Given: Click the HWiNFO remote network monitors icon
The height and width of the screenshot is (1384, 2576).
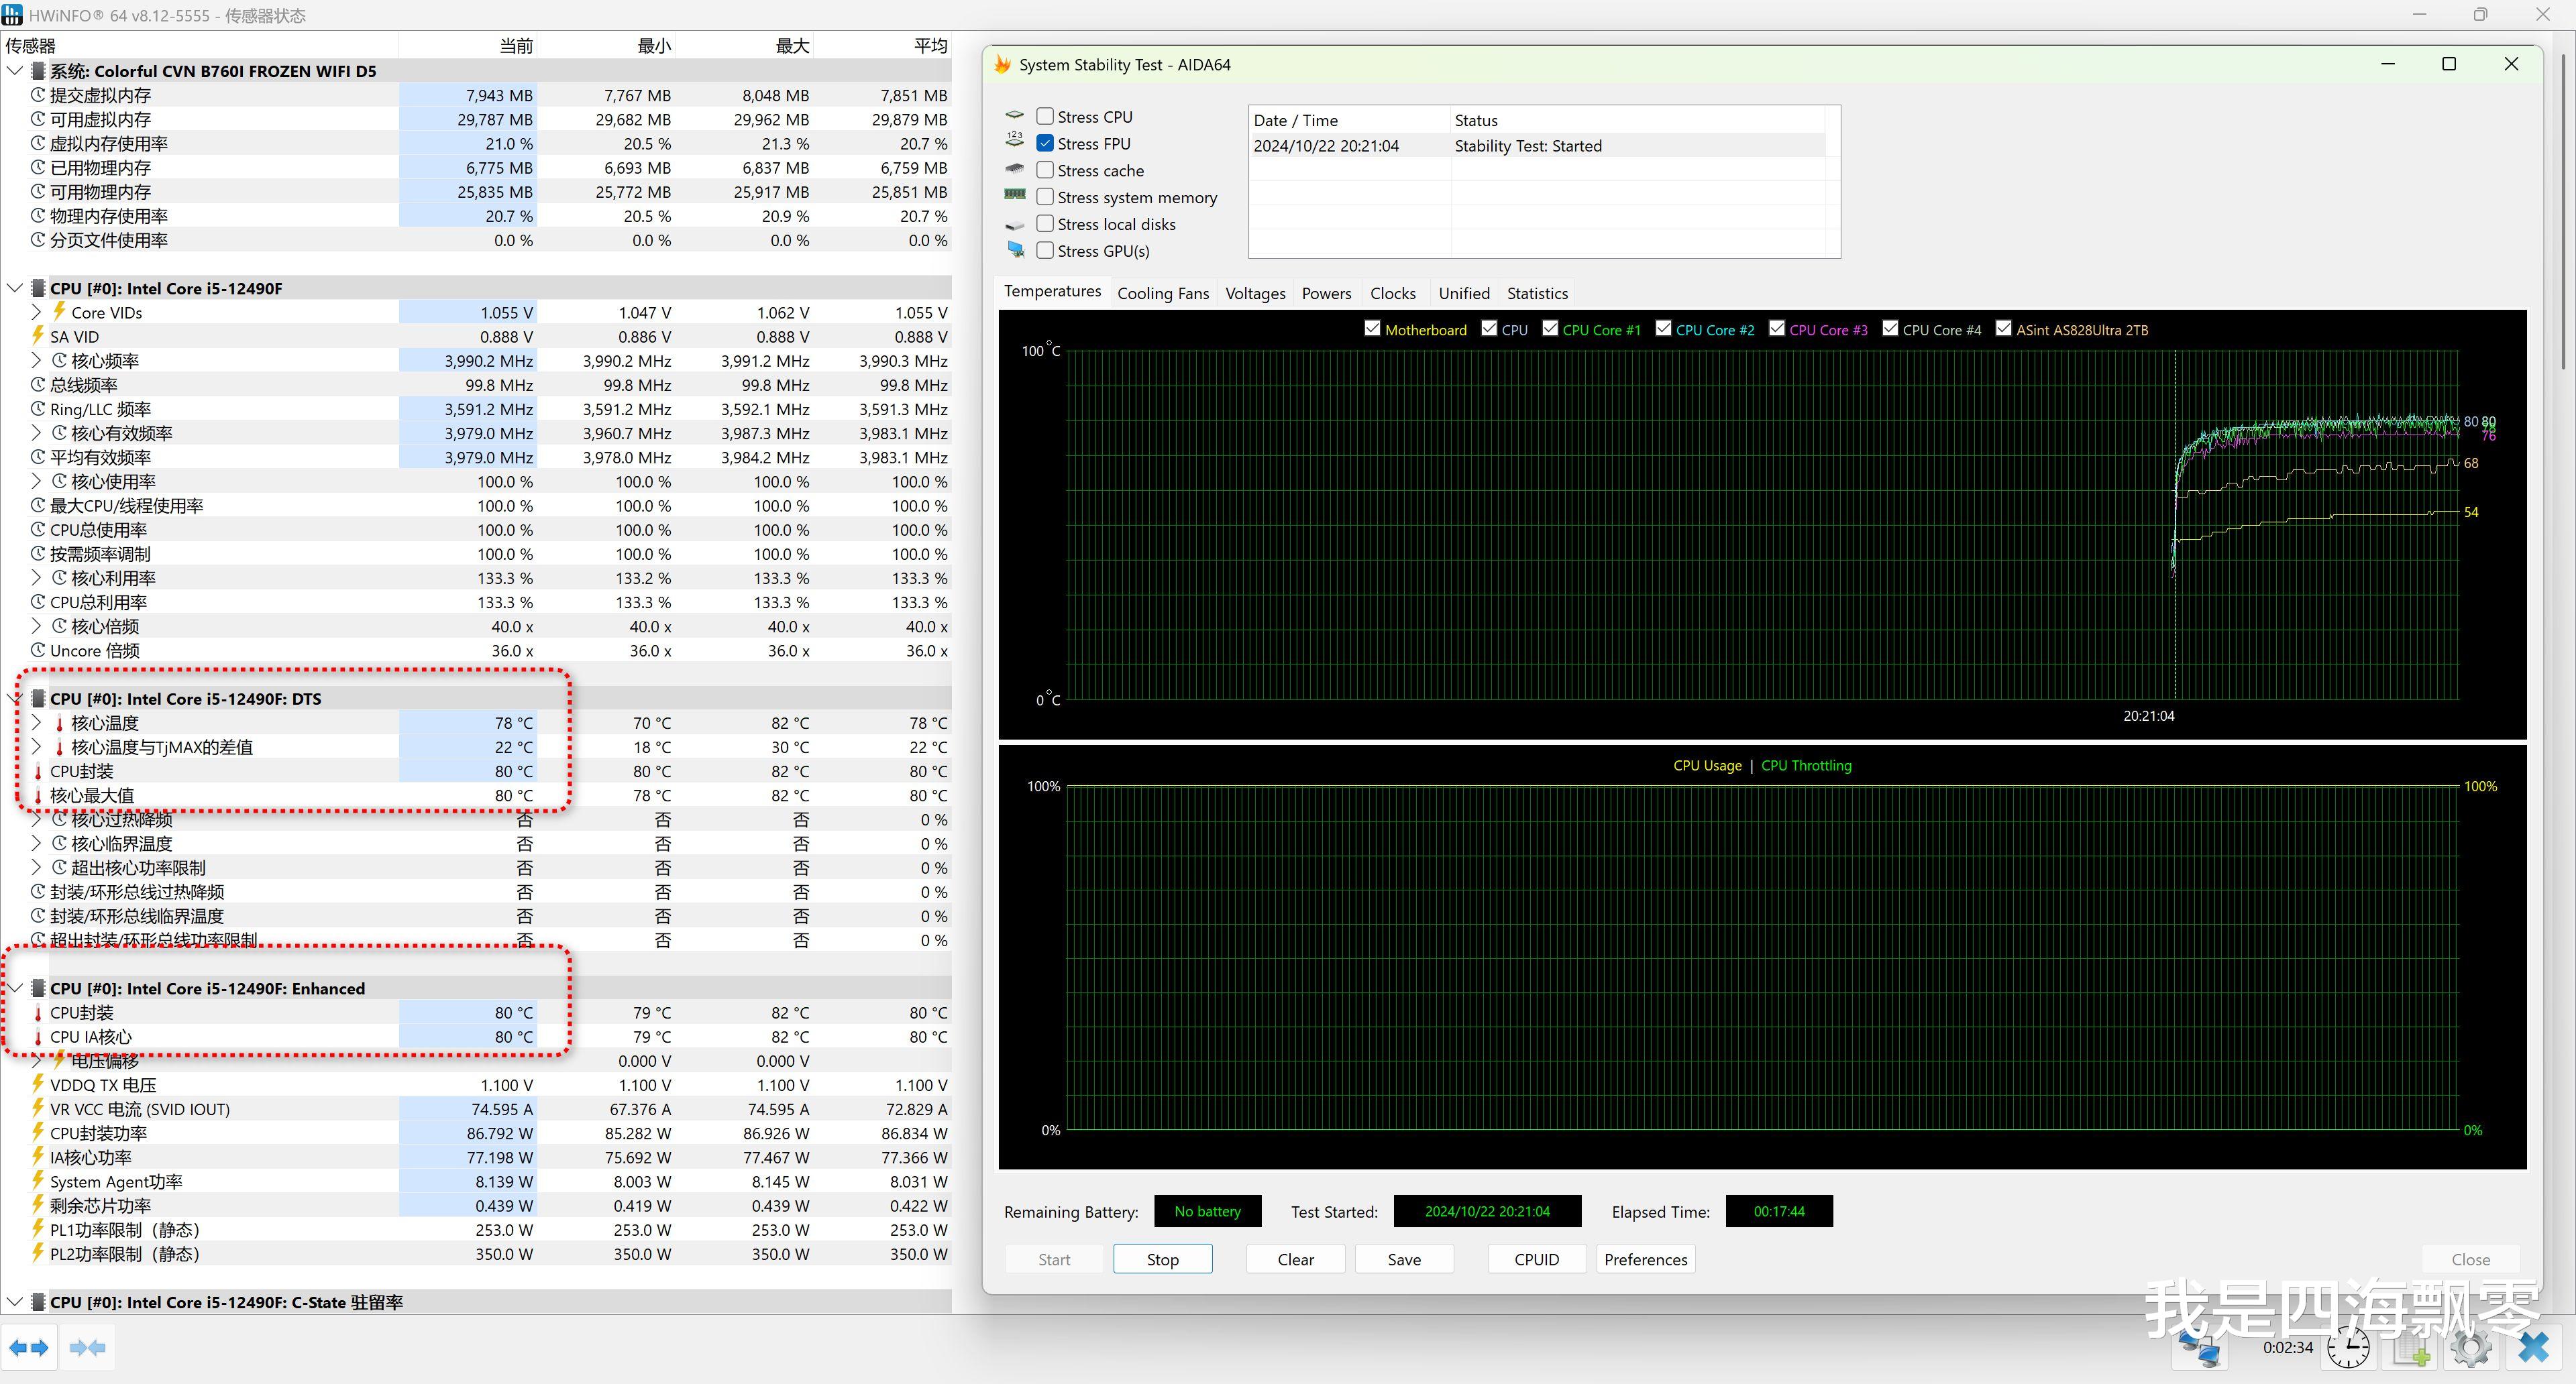Looking at the screenshot, I should [x=2202, y=1348].
